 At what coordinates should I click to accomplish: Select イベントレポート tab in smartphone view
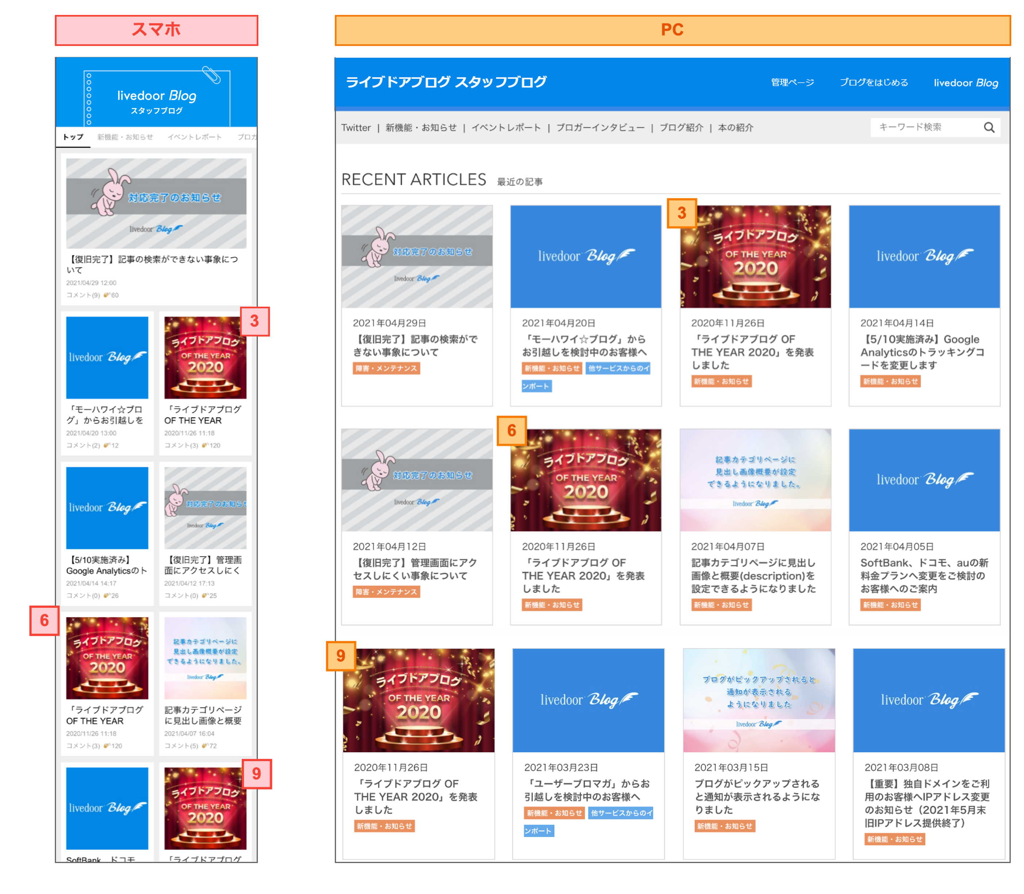[195, 137]
